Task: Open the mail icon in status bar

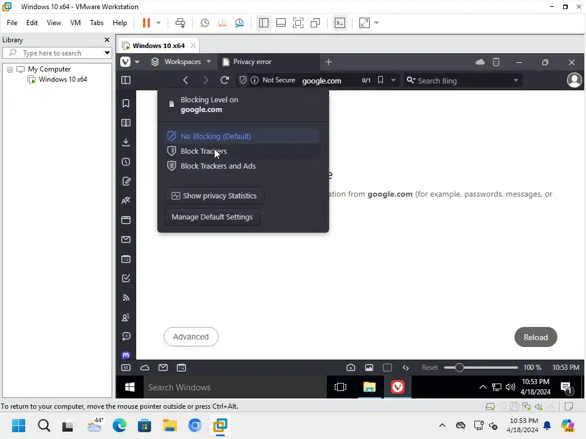Action: pyautogui.click(x=163, y=368)
